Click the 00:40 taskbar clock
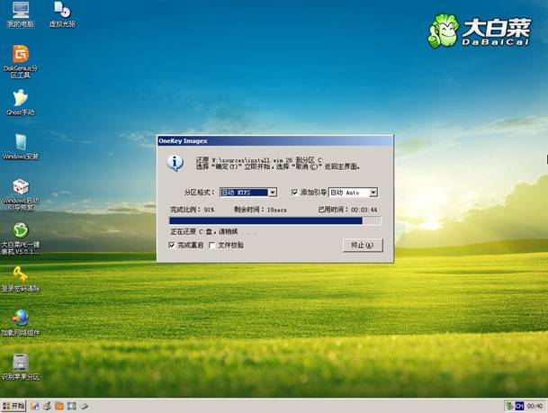 [535, 406]
